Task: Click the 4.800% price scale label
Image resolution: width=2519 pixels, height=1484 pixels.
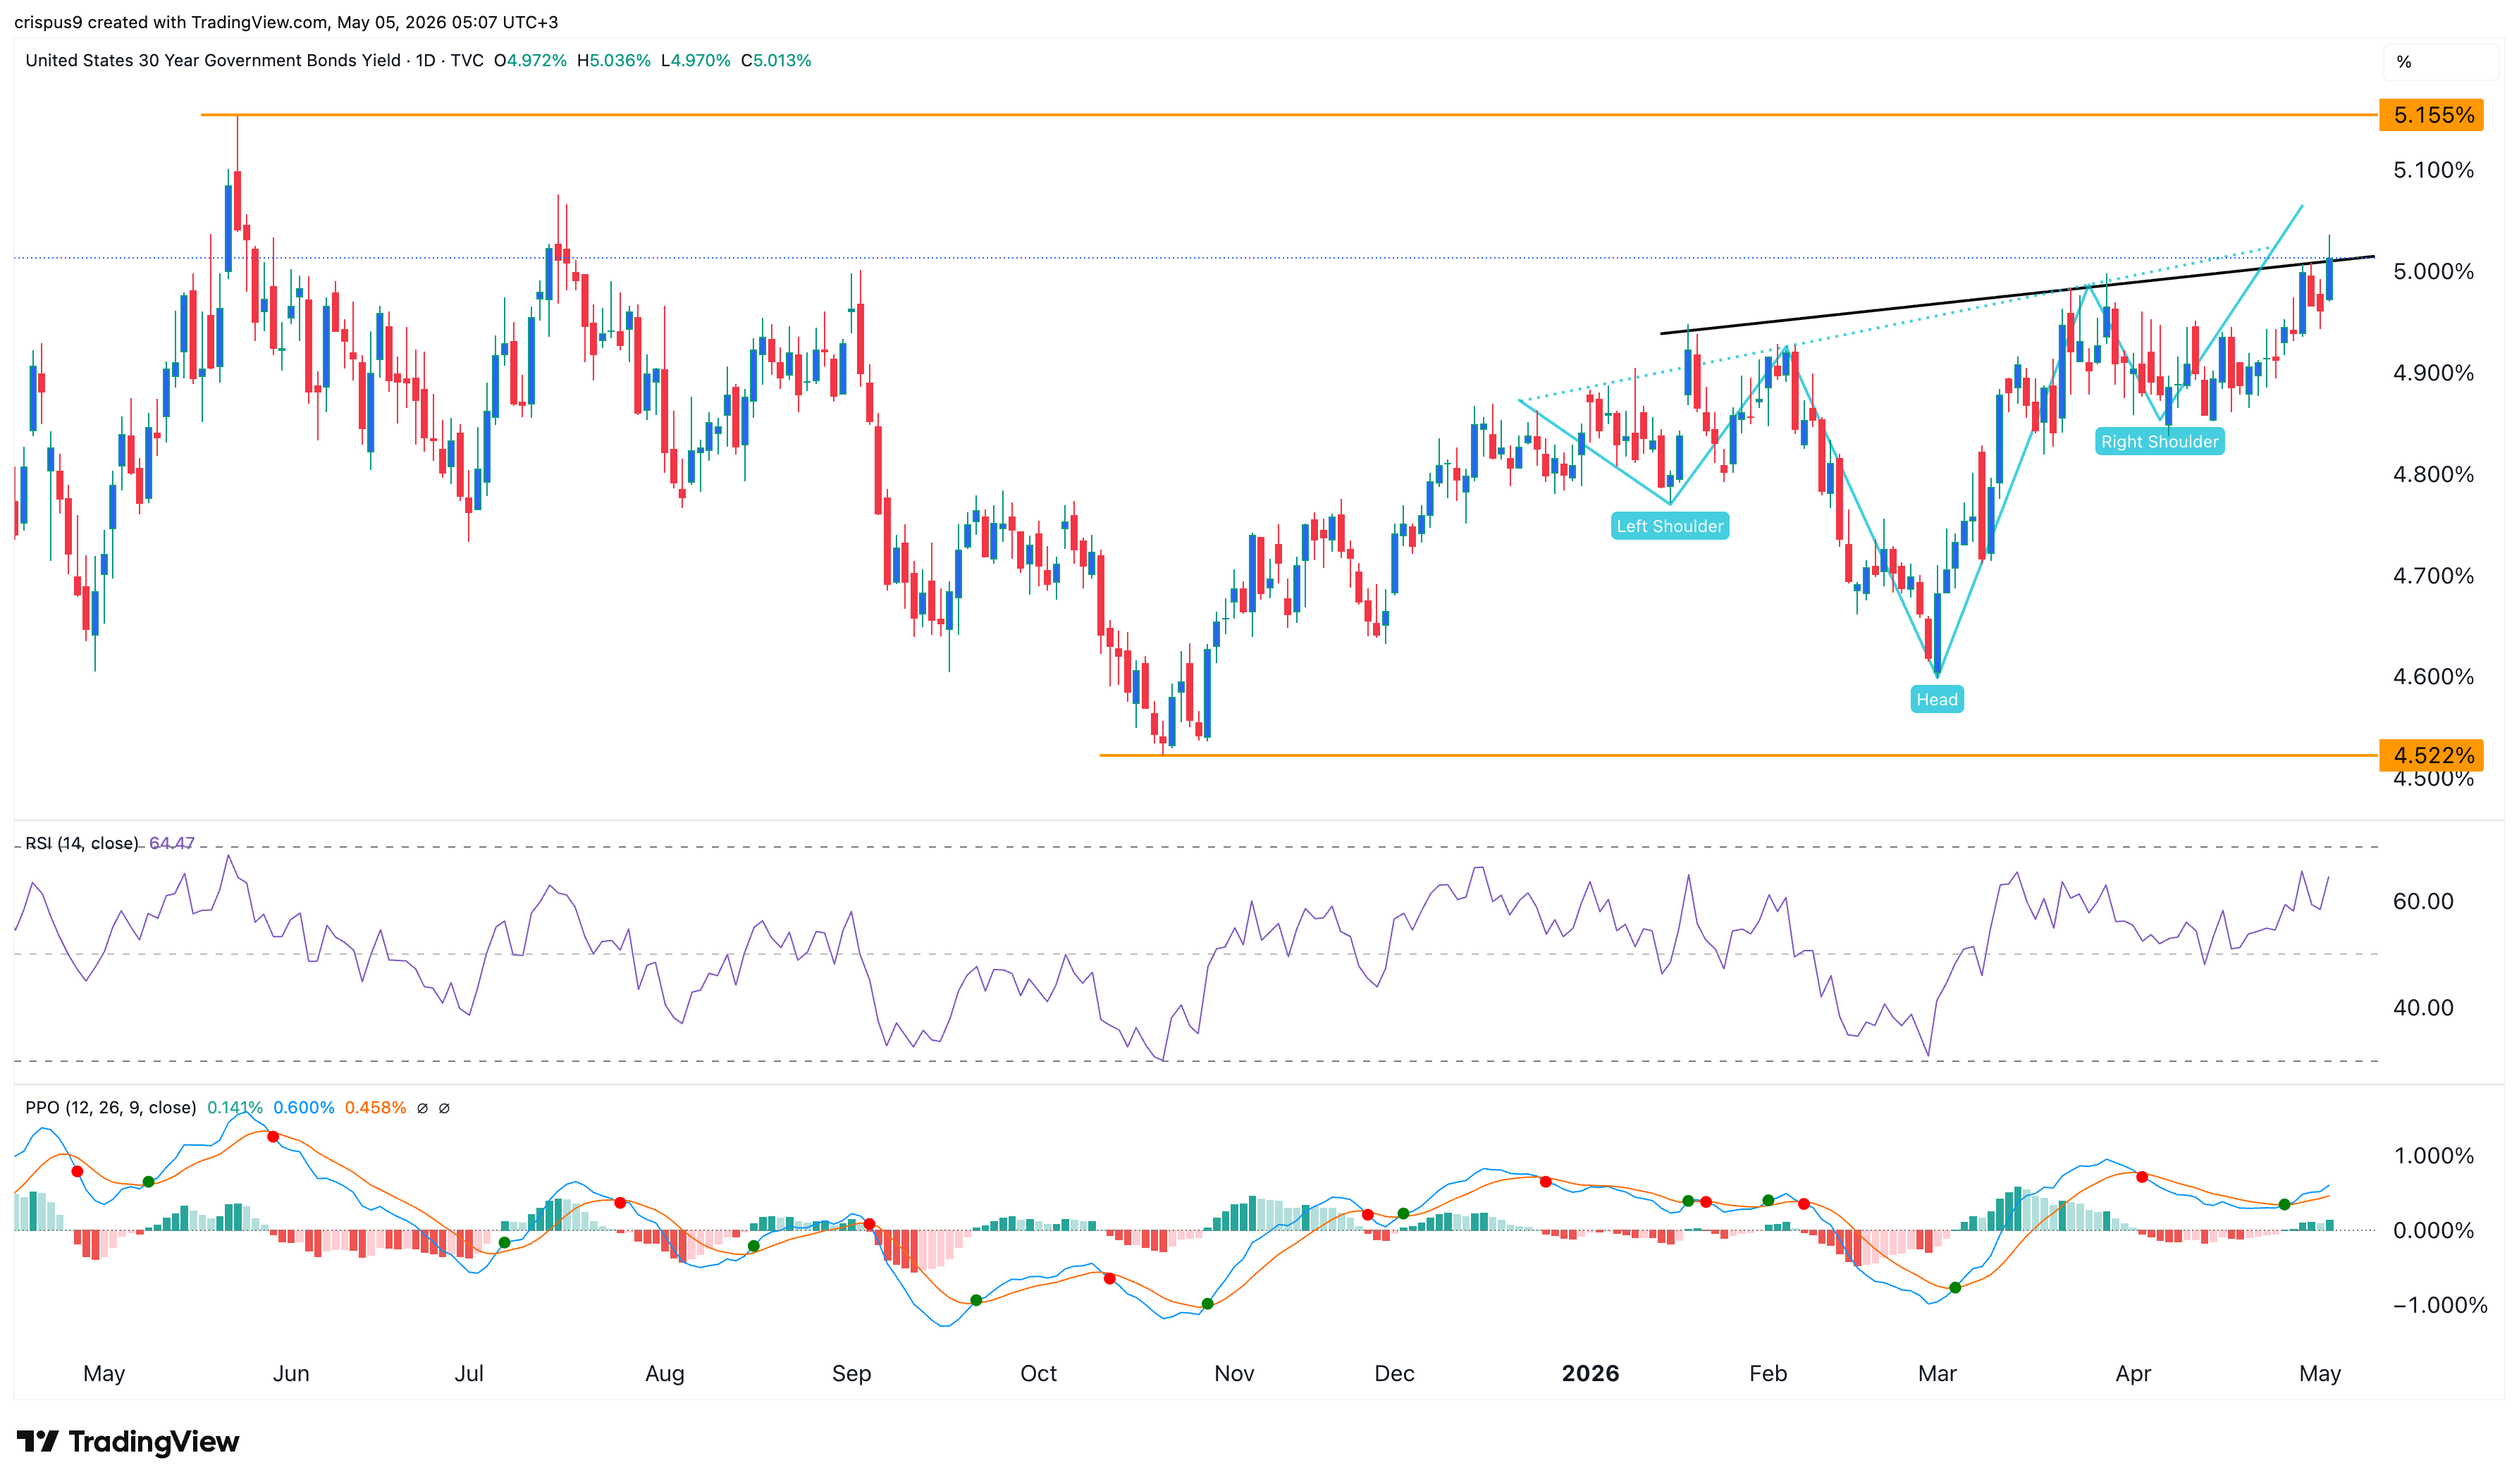Action: 2433,474
